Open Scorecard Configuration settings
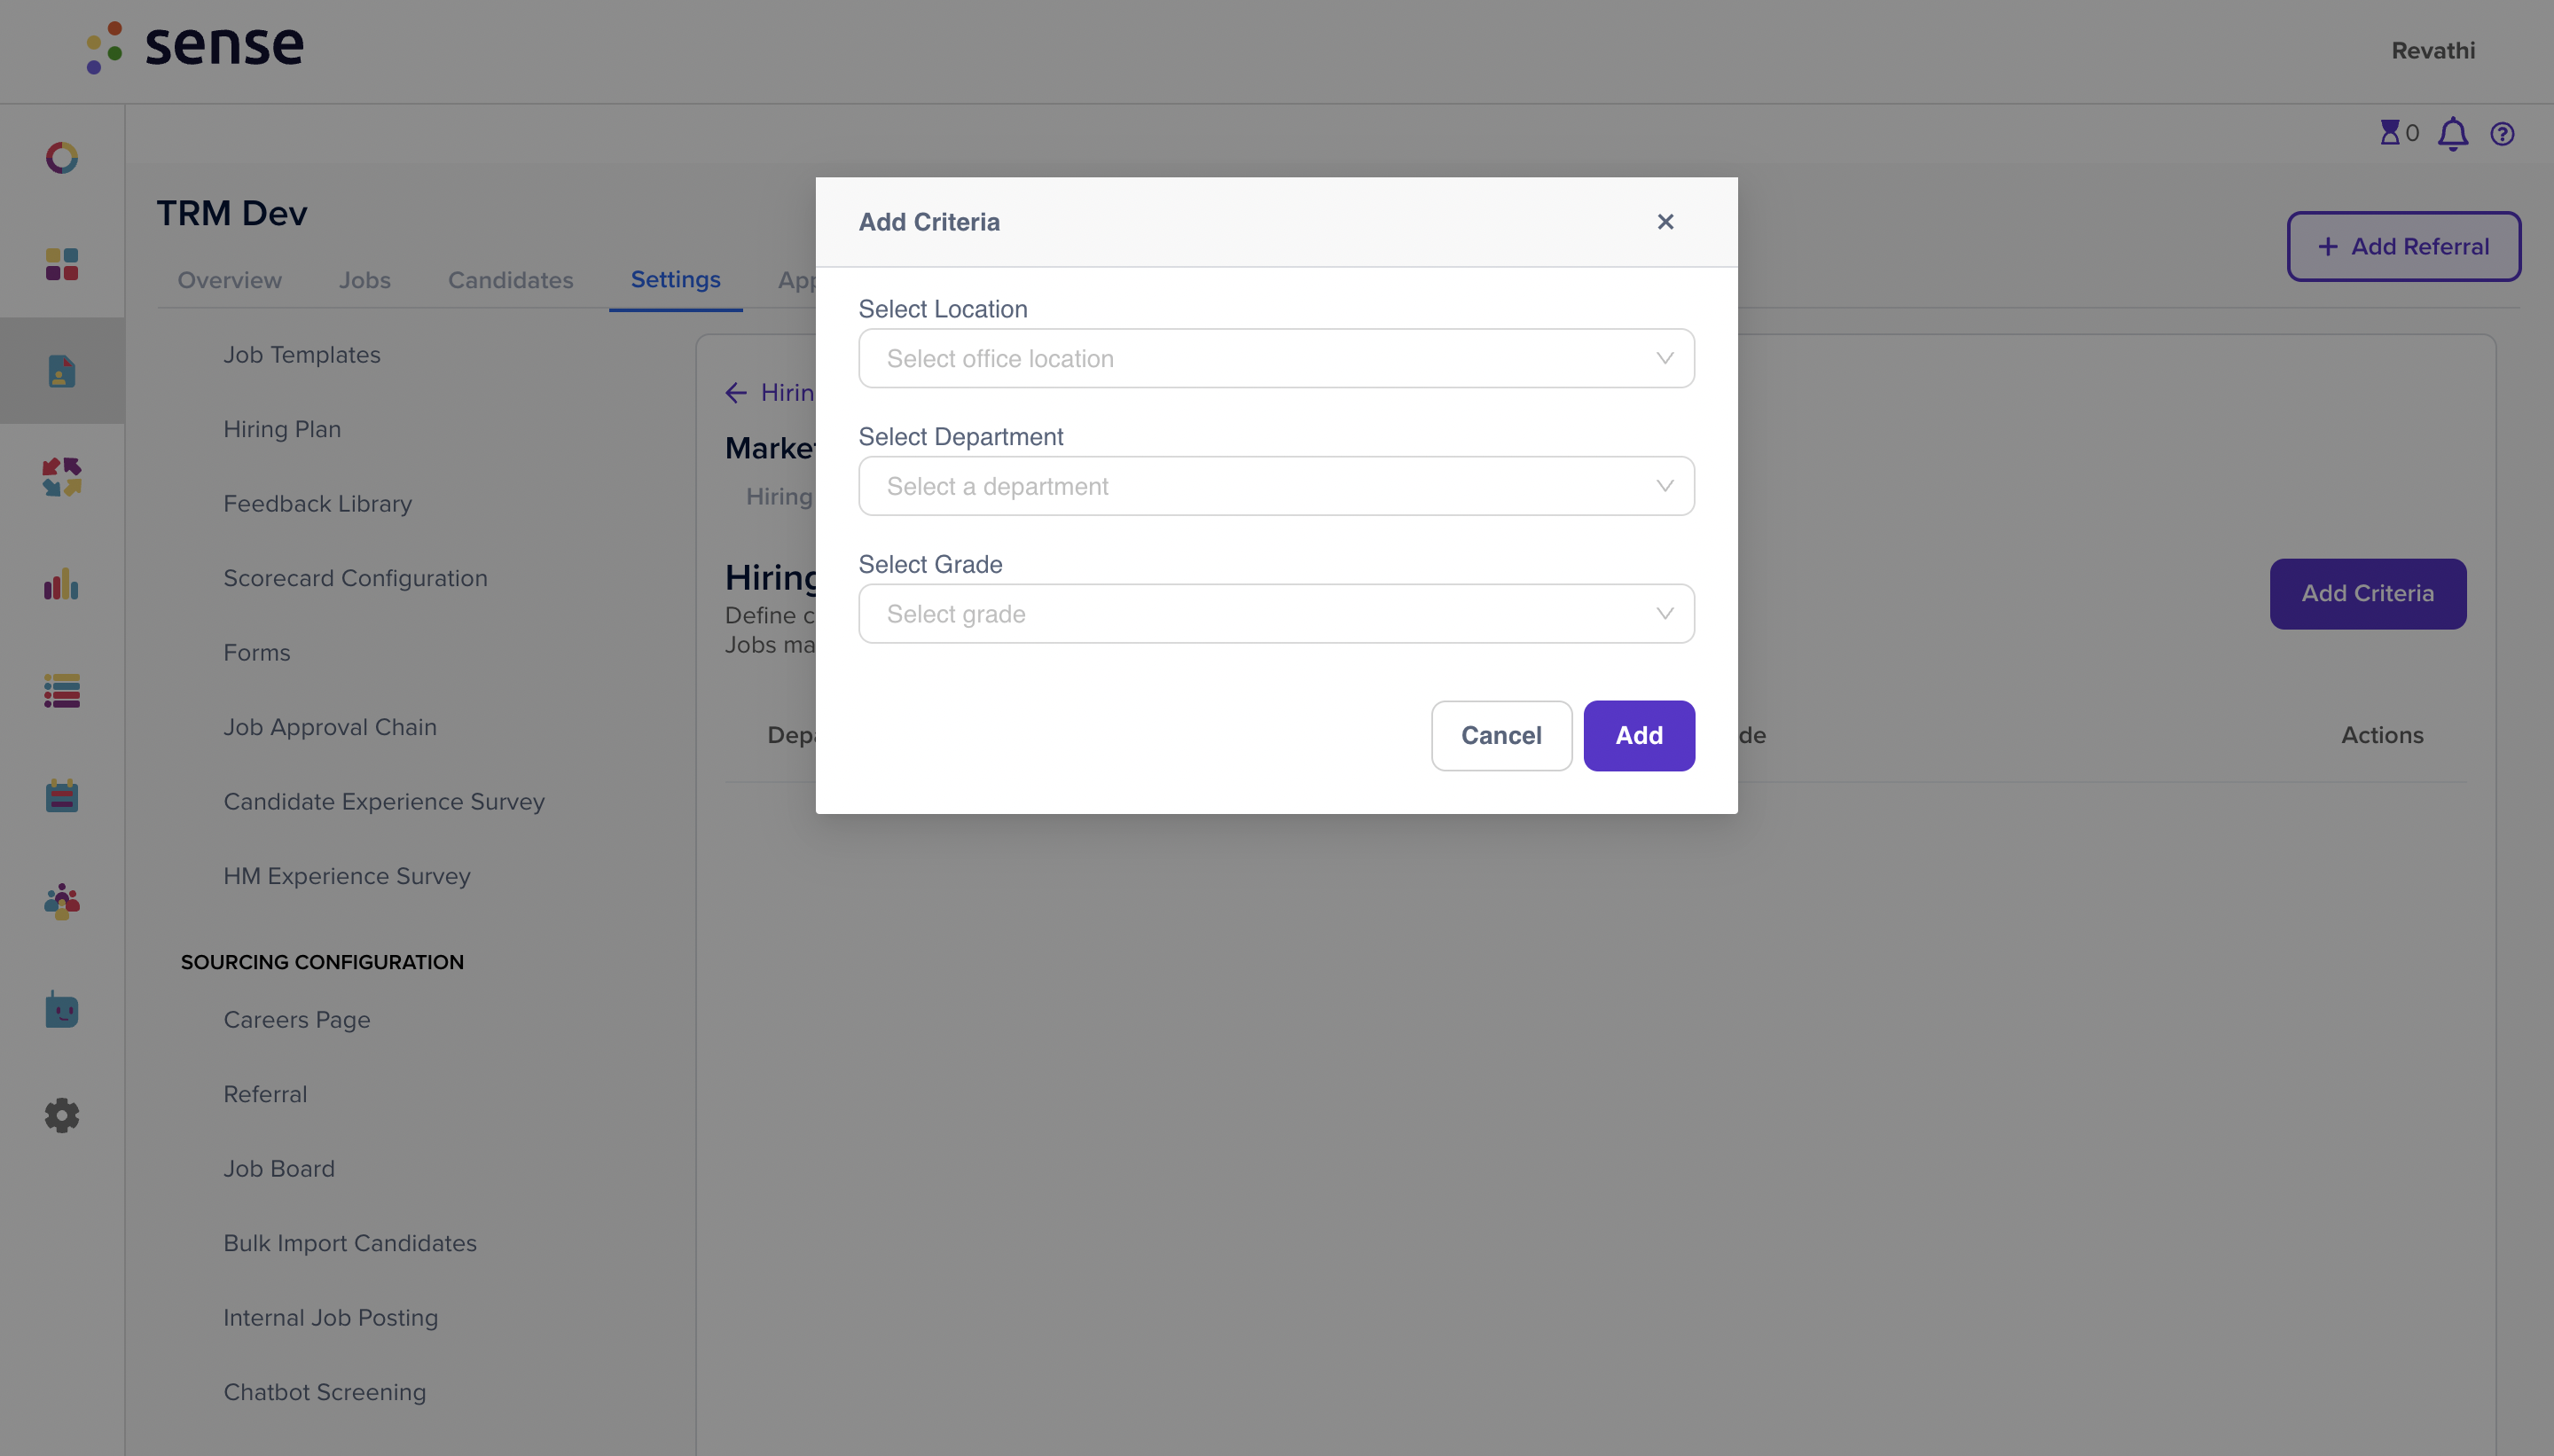 click(355, 578)
